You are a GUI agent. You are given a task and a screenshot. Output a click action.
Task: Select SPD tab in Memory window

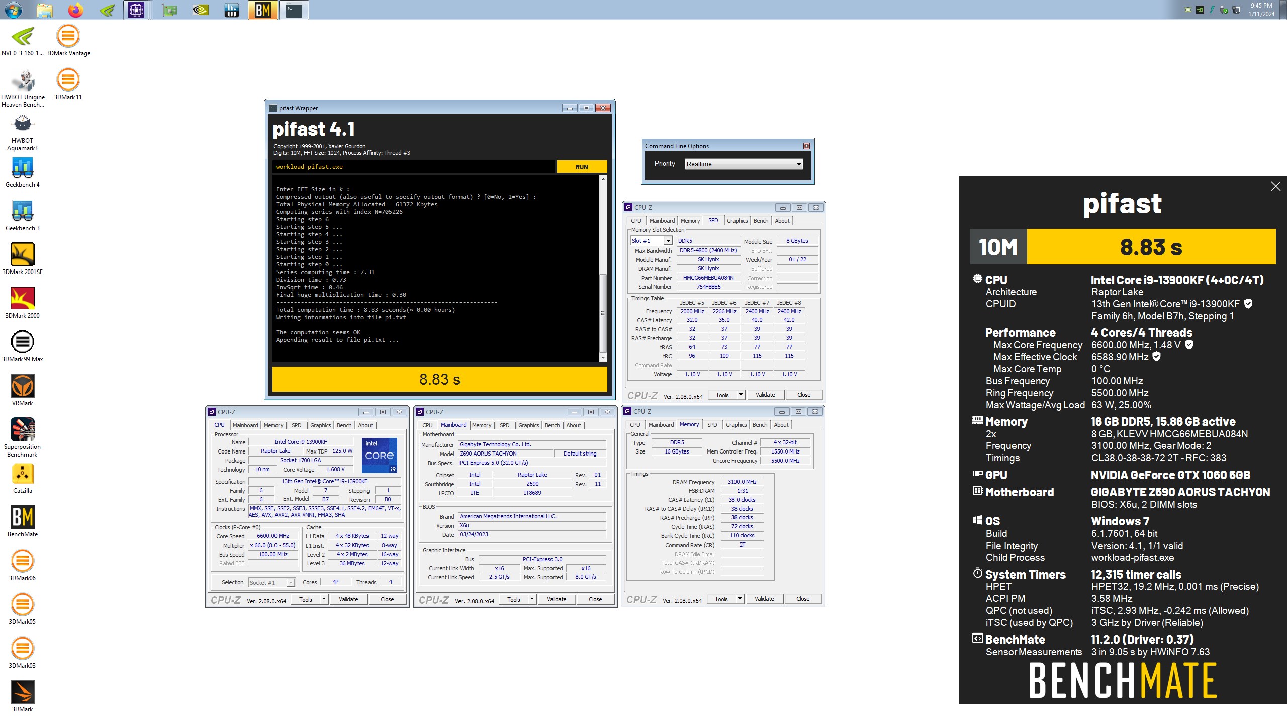(712, 425)
